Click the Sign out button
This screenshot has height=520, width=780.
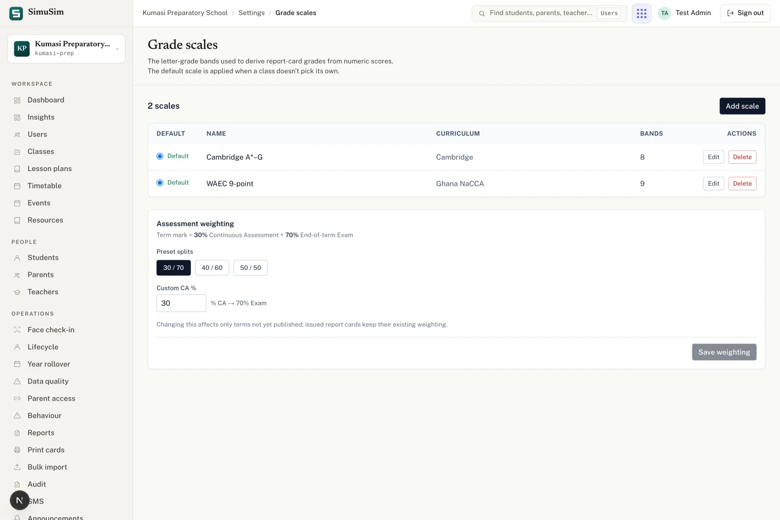(745, 13)
